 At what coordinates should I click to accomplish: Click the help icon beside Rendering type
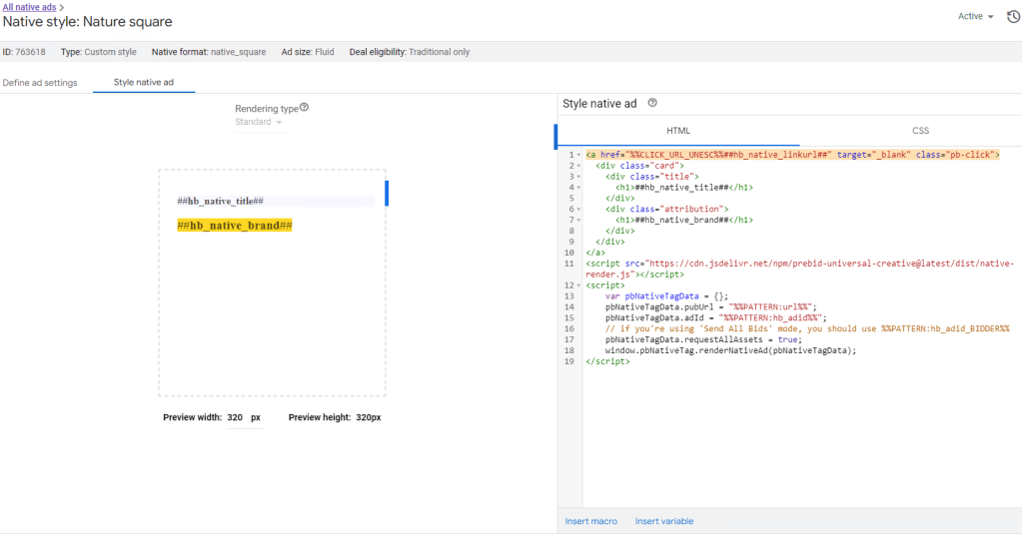click(304, 108)
